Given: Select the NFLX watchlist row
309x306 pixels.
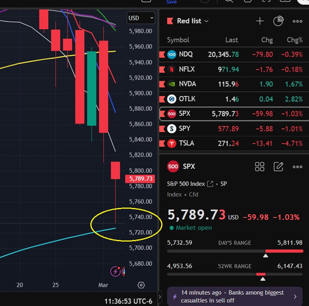Looking at the screenshot, I should tap(234, 69).
